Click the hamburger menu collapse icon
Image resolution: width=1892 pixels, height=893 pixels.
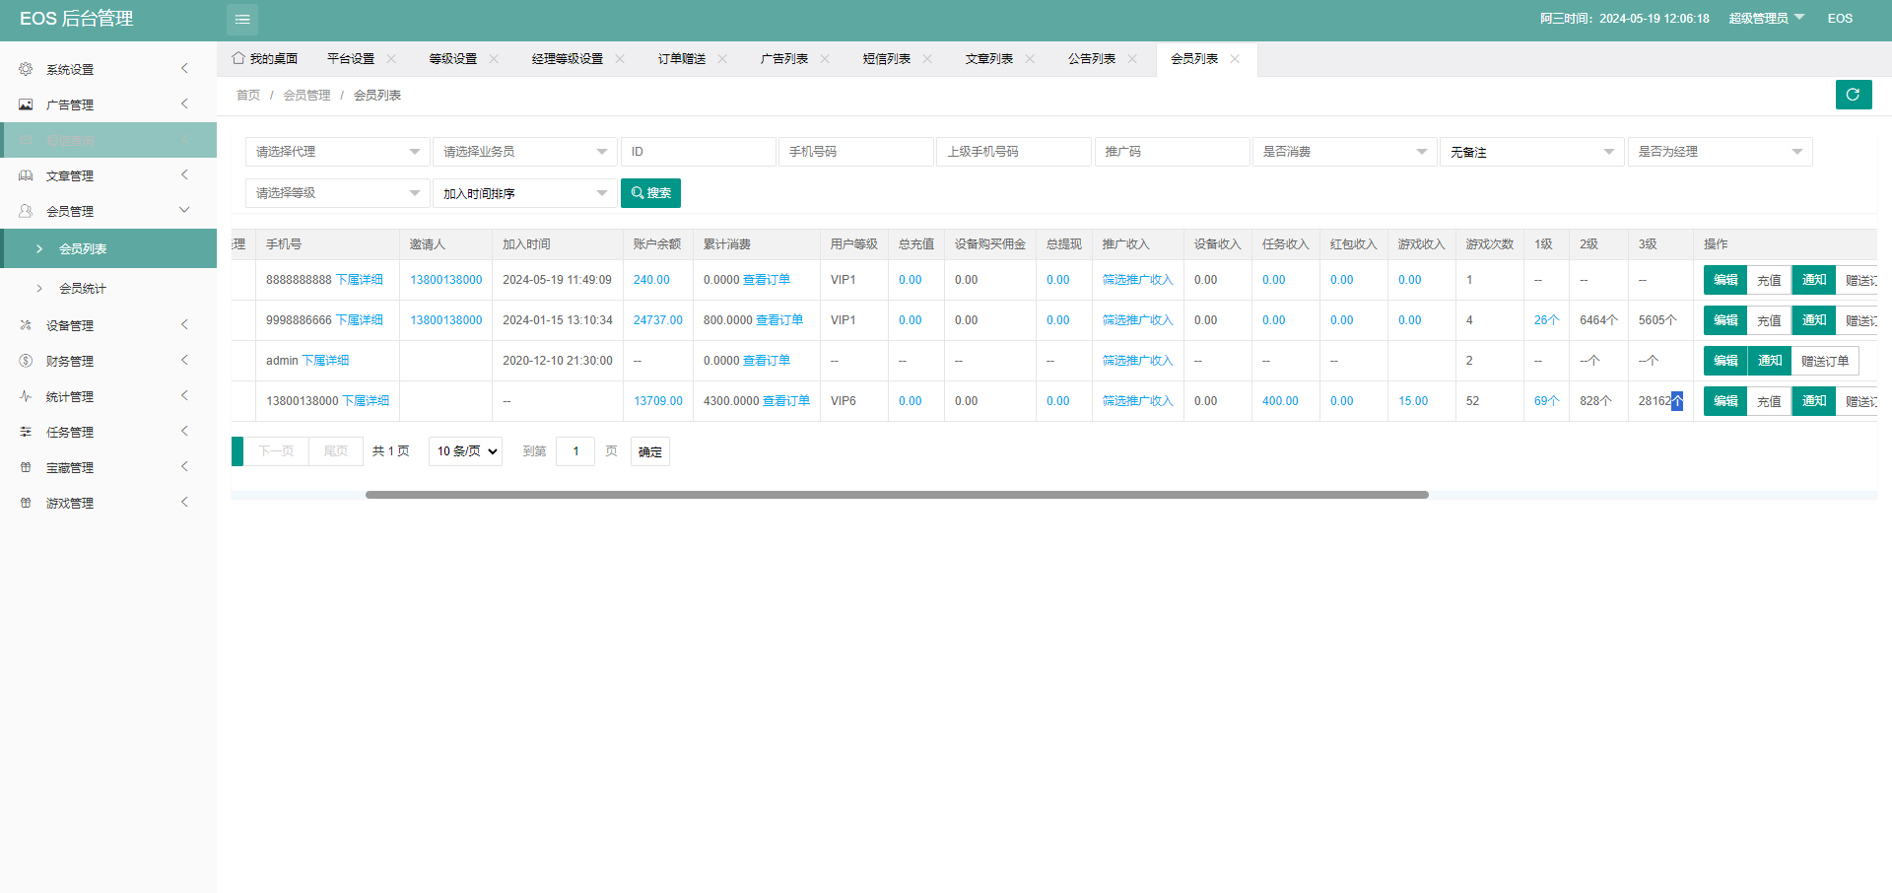pos(241,19)
